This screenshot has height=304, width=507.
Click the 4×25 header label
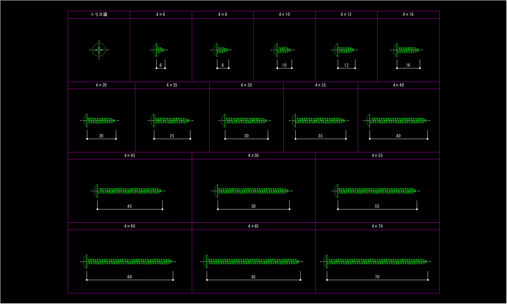coord(172,85)
